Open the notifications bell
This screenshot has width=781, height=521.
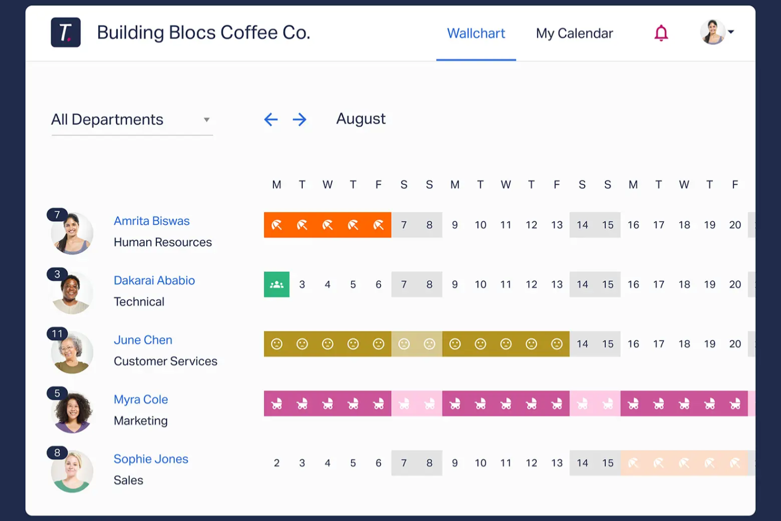660,33
